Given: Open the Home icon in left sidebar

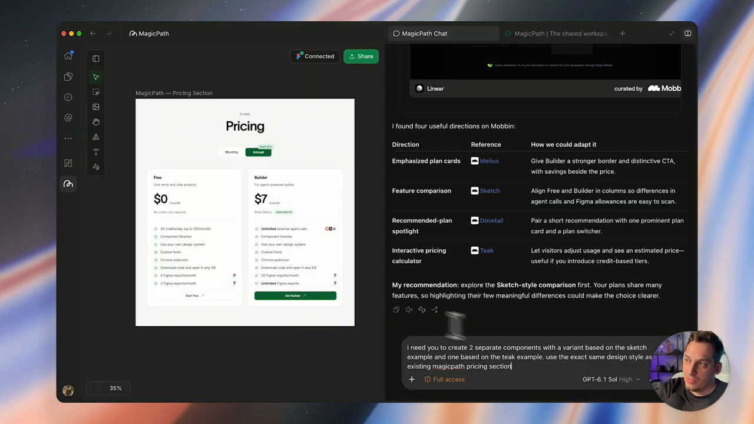Looking at the screenshot, I should pyautogui.click(x=68, y=56).
